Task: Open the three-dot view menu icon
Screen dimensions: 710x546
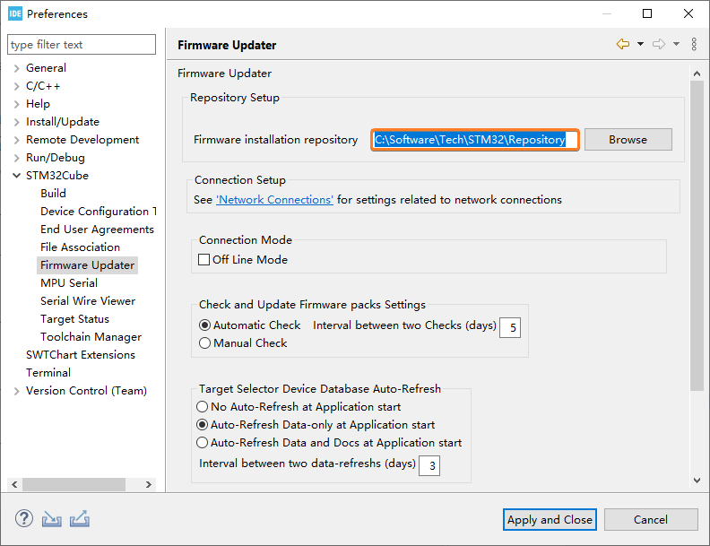Action: pyautogui.click(x=694, y=44)
